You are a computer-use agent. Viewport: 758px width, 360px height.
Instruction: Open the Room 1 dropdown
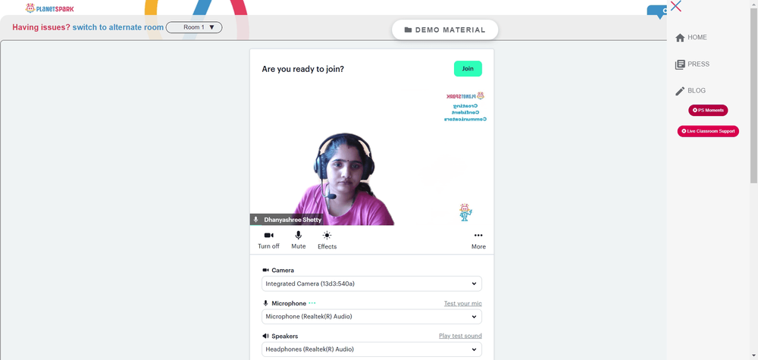coord(194,27)
